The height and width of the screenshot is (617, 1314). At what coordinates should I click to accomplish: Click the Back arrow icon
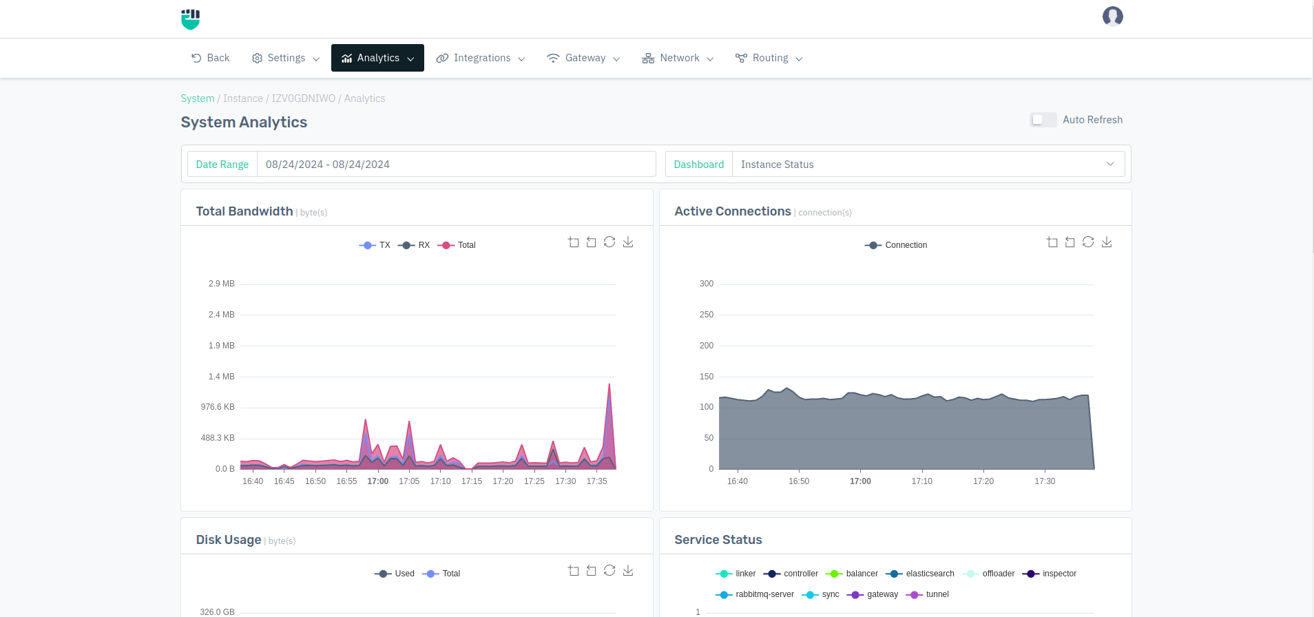[x=196, y=58]
